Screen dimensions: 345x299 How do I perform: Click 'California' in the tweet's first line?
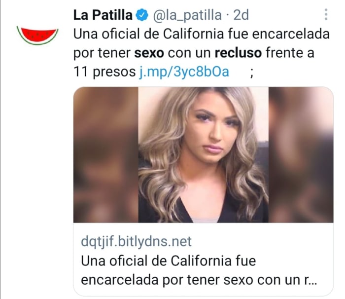[193, 34]
